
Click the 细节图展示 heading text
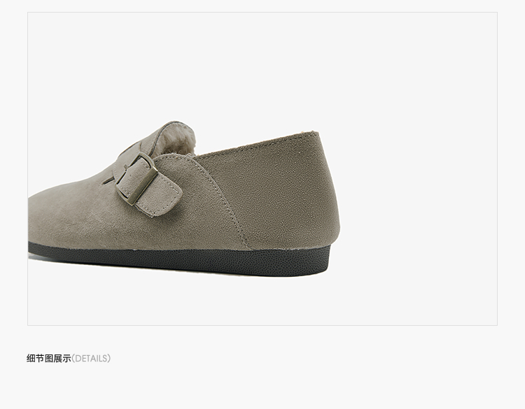pos(49,359)
